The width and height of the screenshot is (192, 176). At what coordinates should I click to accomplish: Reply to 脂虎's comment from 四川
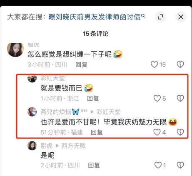pyautogui.click(x=81, y=64)
